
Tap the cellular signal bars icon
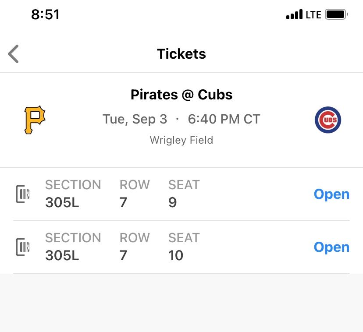pyautogui.click(x=294, y=15)
